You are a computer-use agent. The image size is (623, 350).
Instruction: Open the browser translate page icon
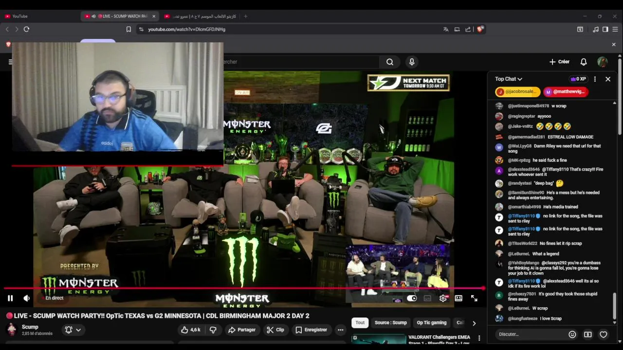coord(446,29)
